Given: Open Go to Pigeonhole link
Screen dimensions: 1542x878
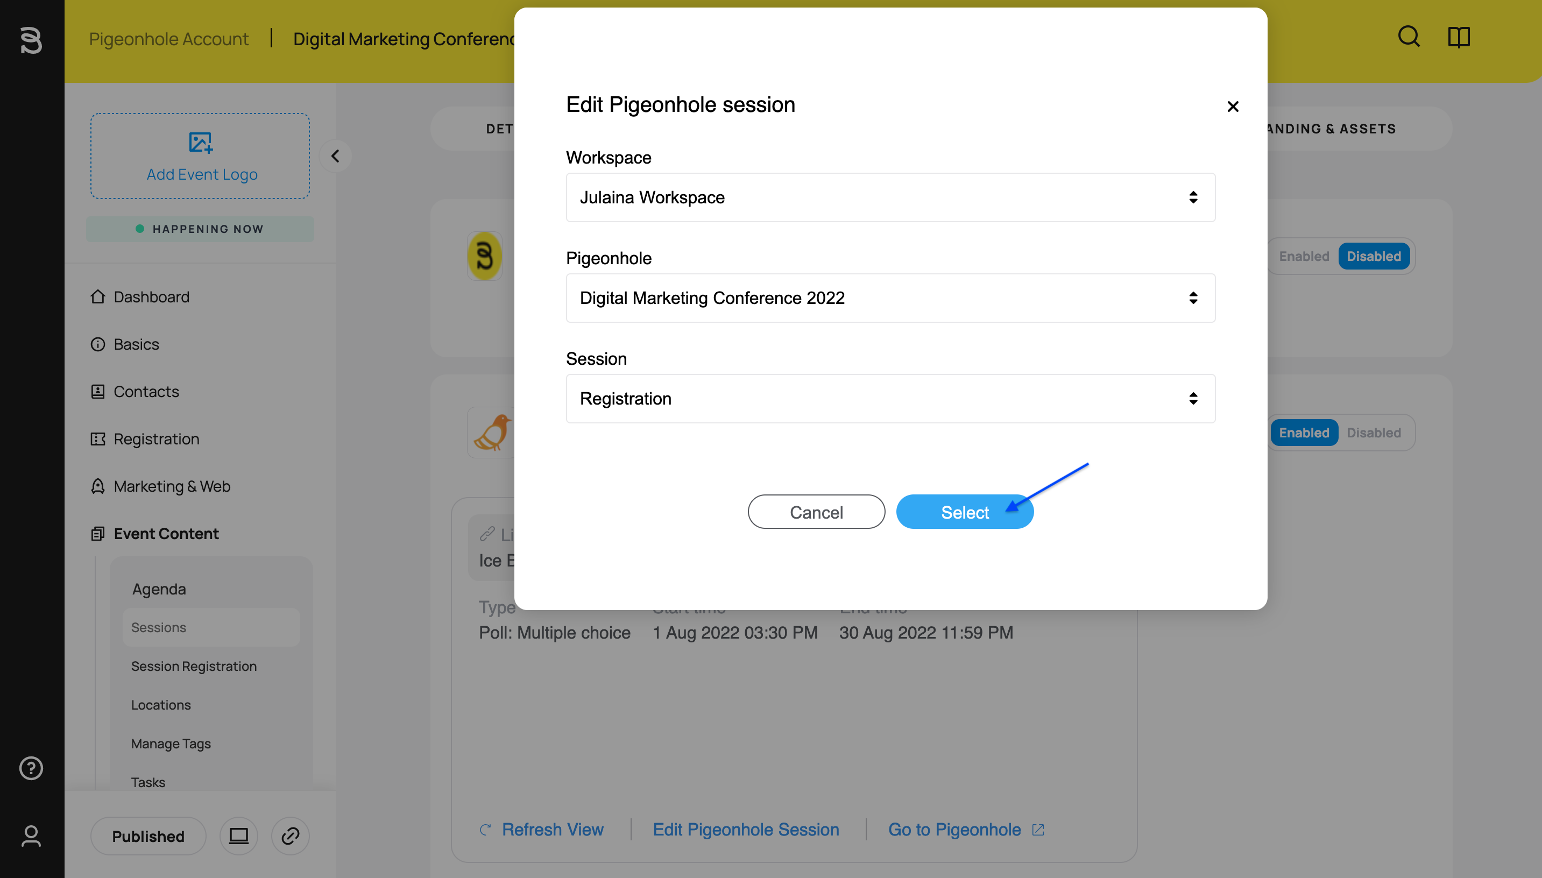Looking at the screenshot, I should click(954, 830).
